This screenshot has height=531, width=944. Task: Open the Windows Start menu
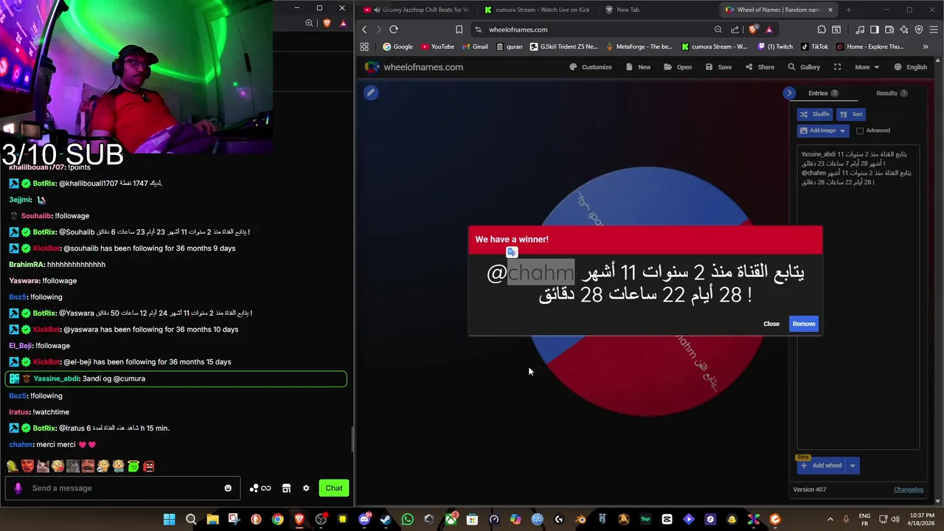169,520
